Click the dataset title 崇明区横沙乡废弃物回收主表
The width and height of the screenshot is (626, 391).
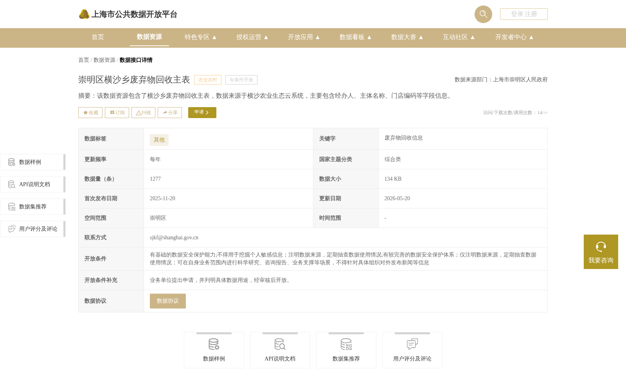(134, 80)
